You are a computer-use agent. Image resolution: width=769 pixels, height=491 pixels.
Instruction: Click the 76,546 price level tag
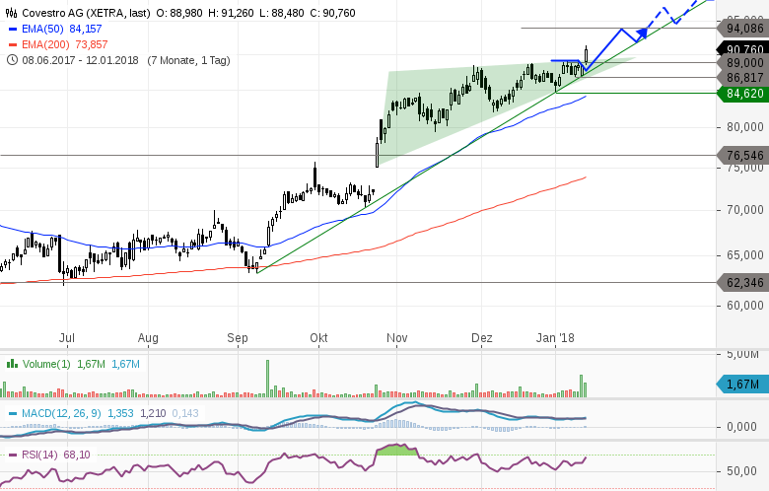742,156
